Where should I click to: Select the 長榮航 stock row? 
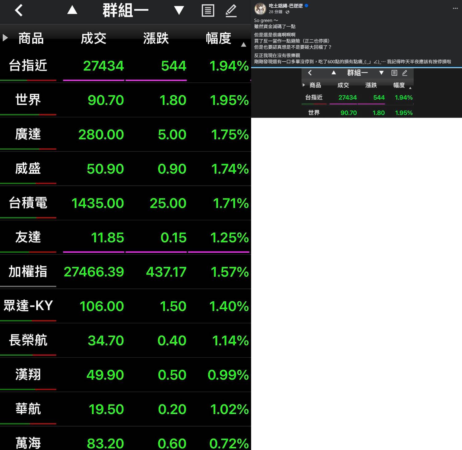coord(125,340)
